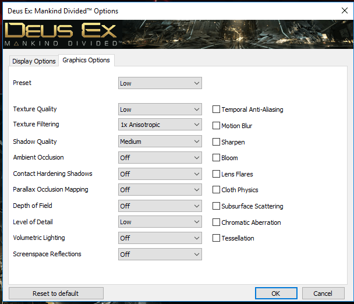This screenshot has width=354, height=304.
Task: Expand the Level of Detail dropdown
Action: (x=160, y=222)
